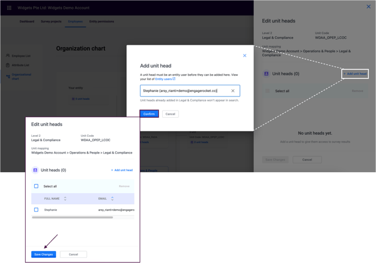
Task: Open the app grid menu icon
Action: point(9,8)
